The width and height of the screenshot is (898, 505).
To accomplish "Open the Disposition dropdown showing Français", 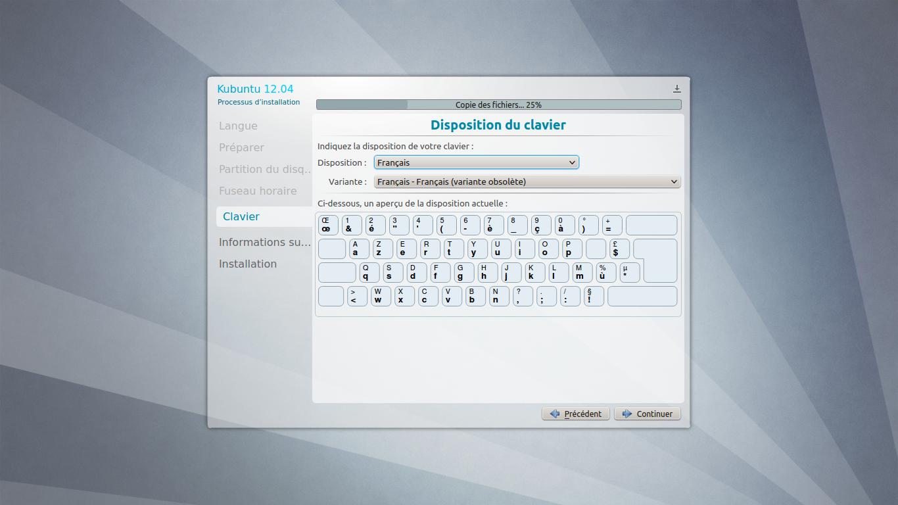I will click(476, 162).
